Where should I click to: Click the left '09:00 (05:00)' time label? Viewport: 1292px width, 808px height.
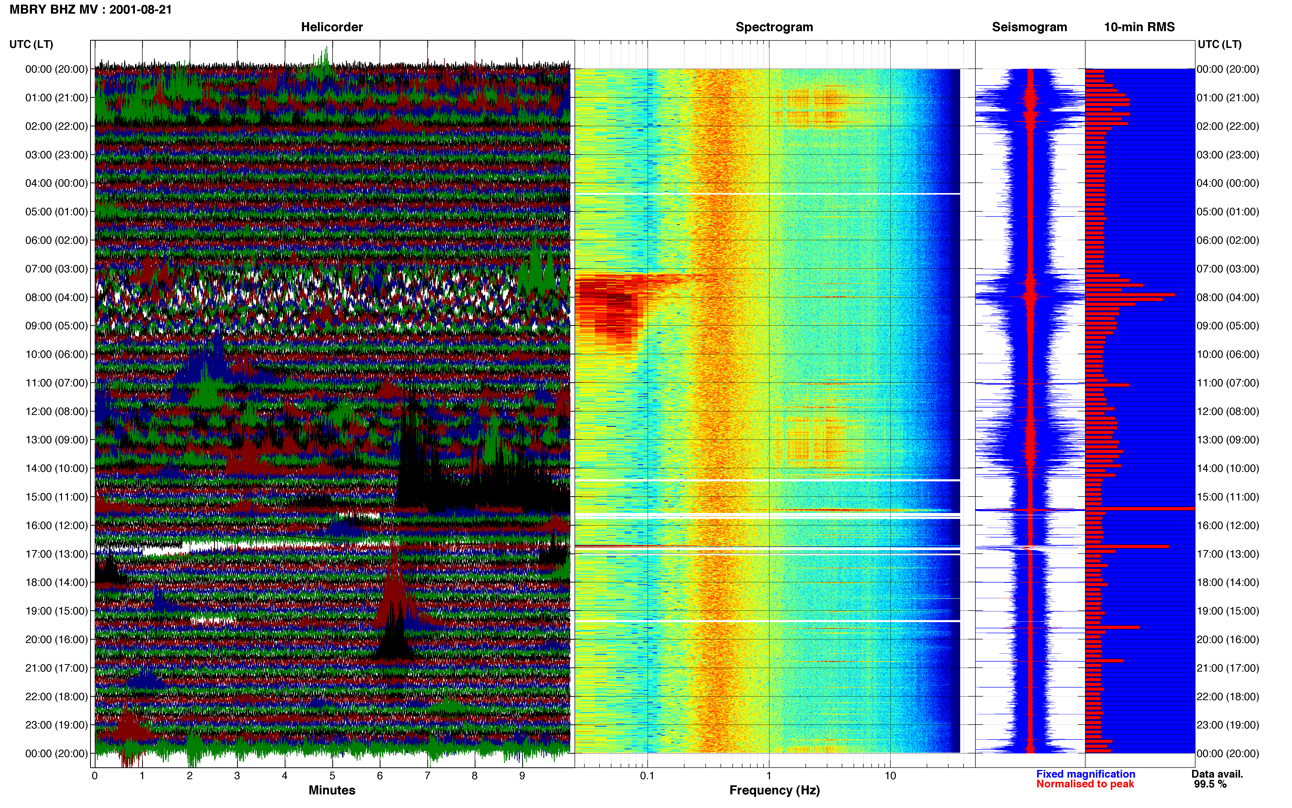point(57,326)
